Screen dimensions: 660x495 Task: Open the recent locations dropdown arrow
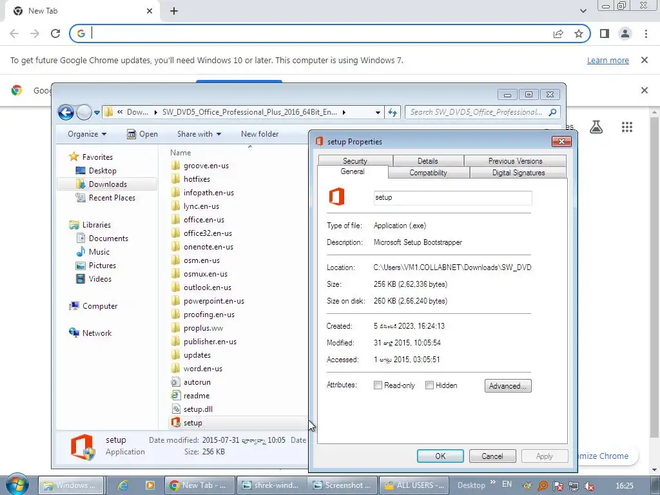tap(97, 112)
